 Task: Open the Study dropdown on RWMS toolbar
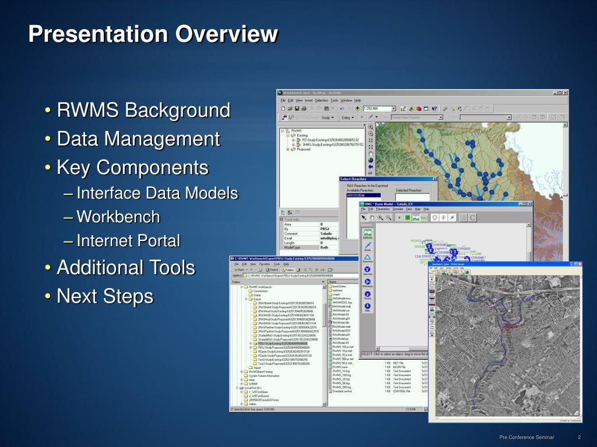[328, 118]
